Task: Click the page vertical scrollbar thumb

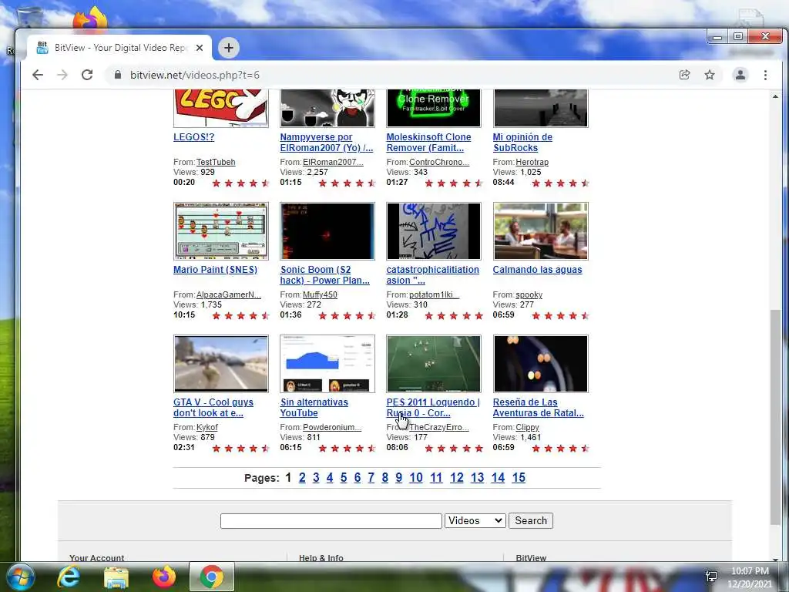Action: (775, 417)
